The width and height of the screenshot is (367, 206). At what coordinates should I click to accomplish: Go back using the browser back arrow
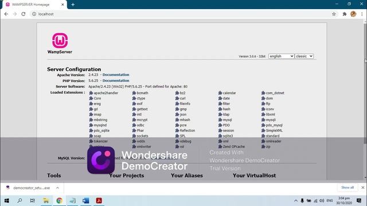[x=6, y=14]
